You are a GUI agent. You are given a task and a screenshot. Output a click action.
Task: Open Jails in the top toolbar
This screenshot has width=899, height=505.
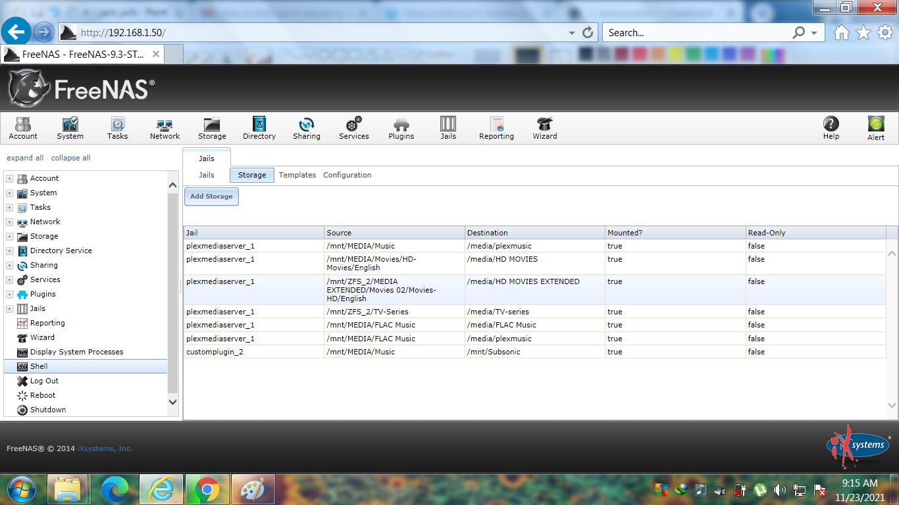click(x=448, y=128)
